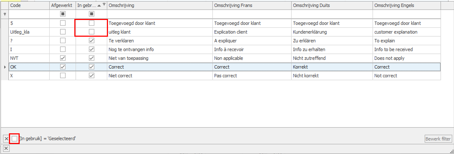Enable the In gebruik filter checkbox
Screen dimensions: 454x154
tap(14, 139)
